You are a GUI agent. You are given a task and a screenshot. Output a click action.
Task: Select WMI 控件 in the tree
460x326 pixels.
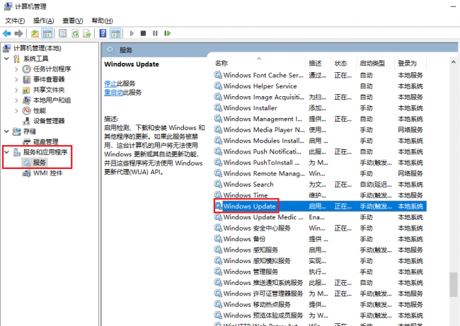[47, 173]
